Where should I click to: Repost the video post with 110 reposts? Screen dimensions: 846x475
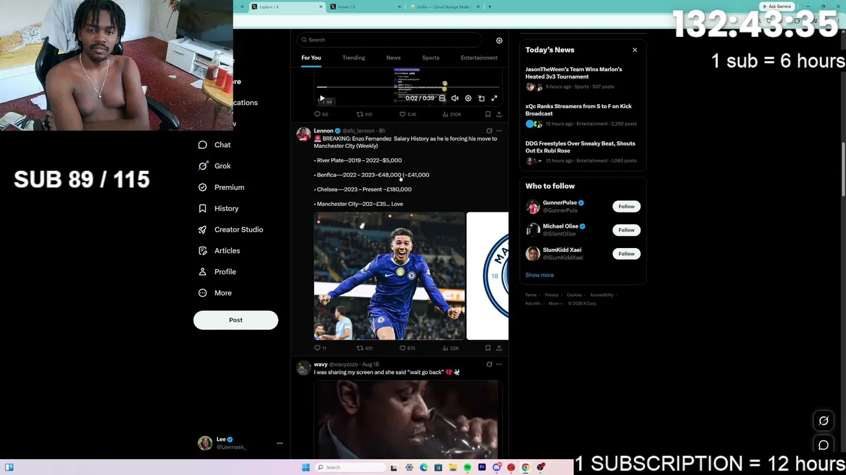click(x=364, y=114)
